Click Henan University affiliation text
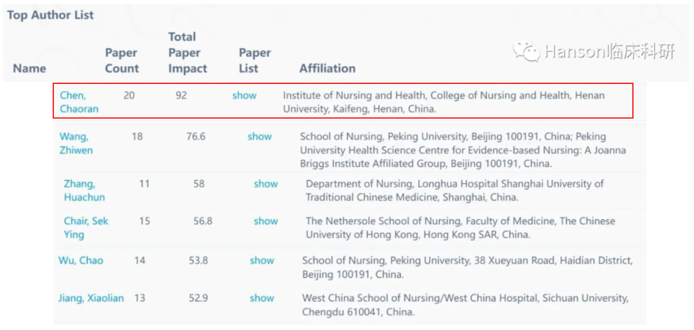 pyautogui.click(x=443, y=103)
